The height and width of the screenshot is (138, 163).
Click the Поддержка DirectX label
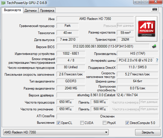coord(102,68)
